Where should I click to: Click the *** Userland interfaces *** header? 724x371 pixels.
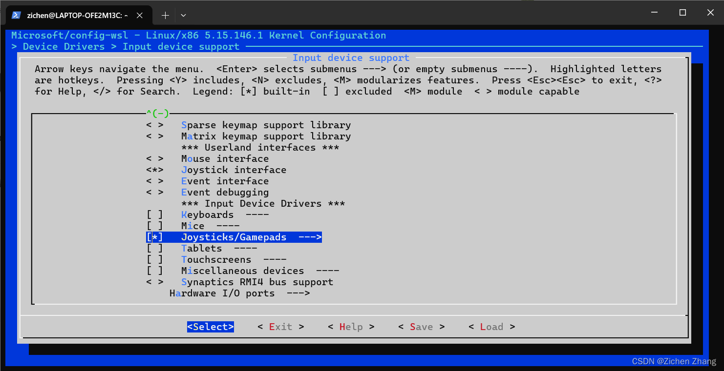(x=260, y=148)
